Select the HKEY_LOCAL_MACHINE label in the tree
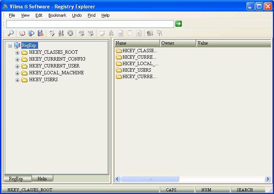 [56, 73]
